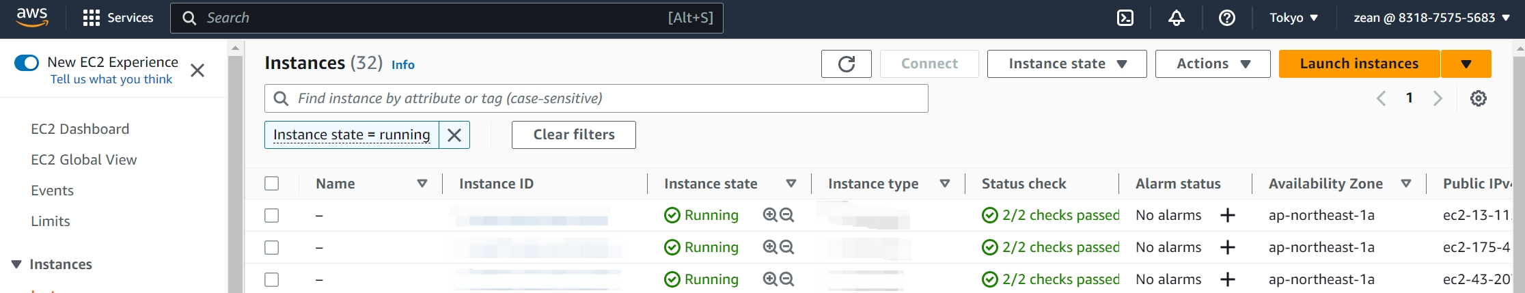
Task: Focus the top AWS Search field
Action: pyautogui.click(x=447, y=18)
